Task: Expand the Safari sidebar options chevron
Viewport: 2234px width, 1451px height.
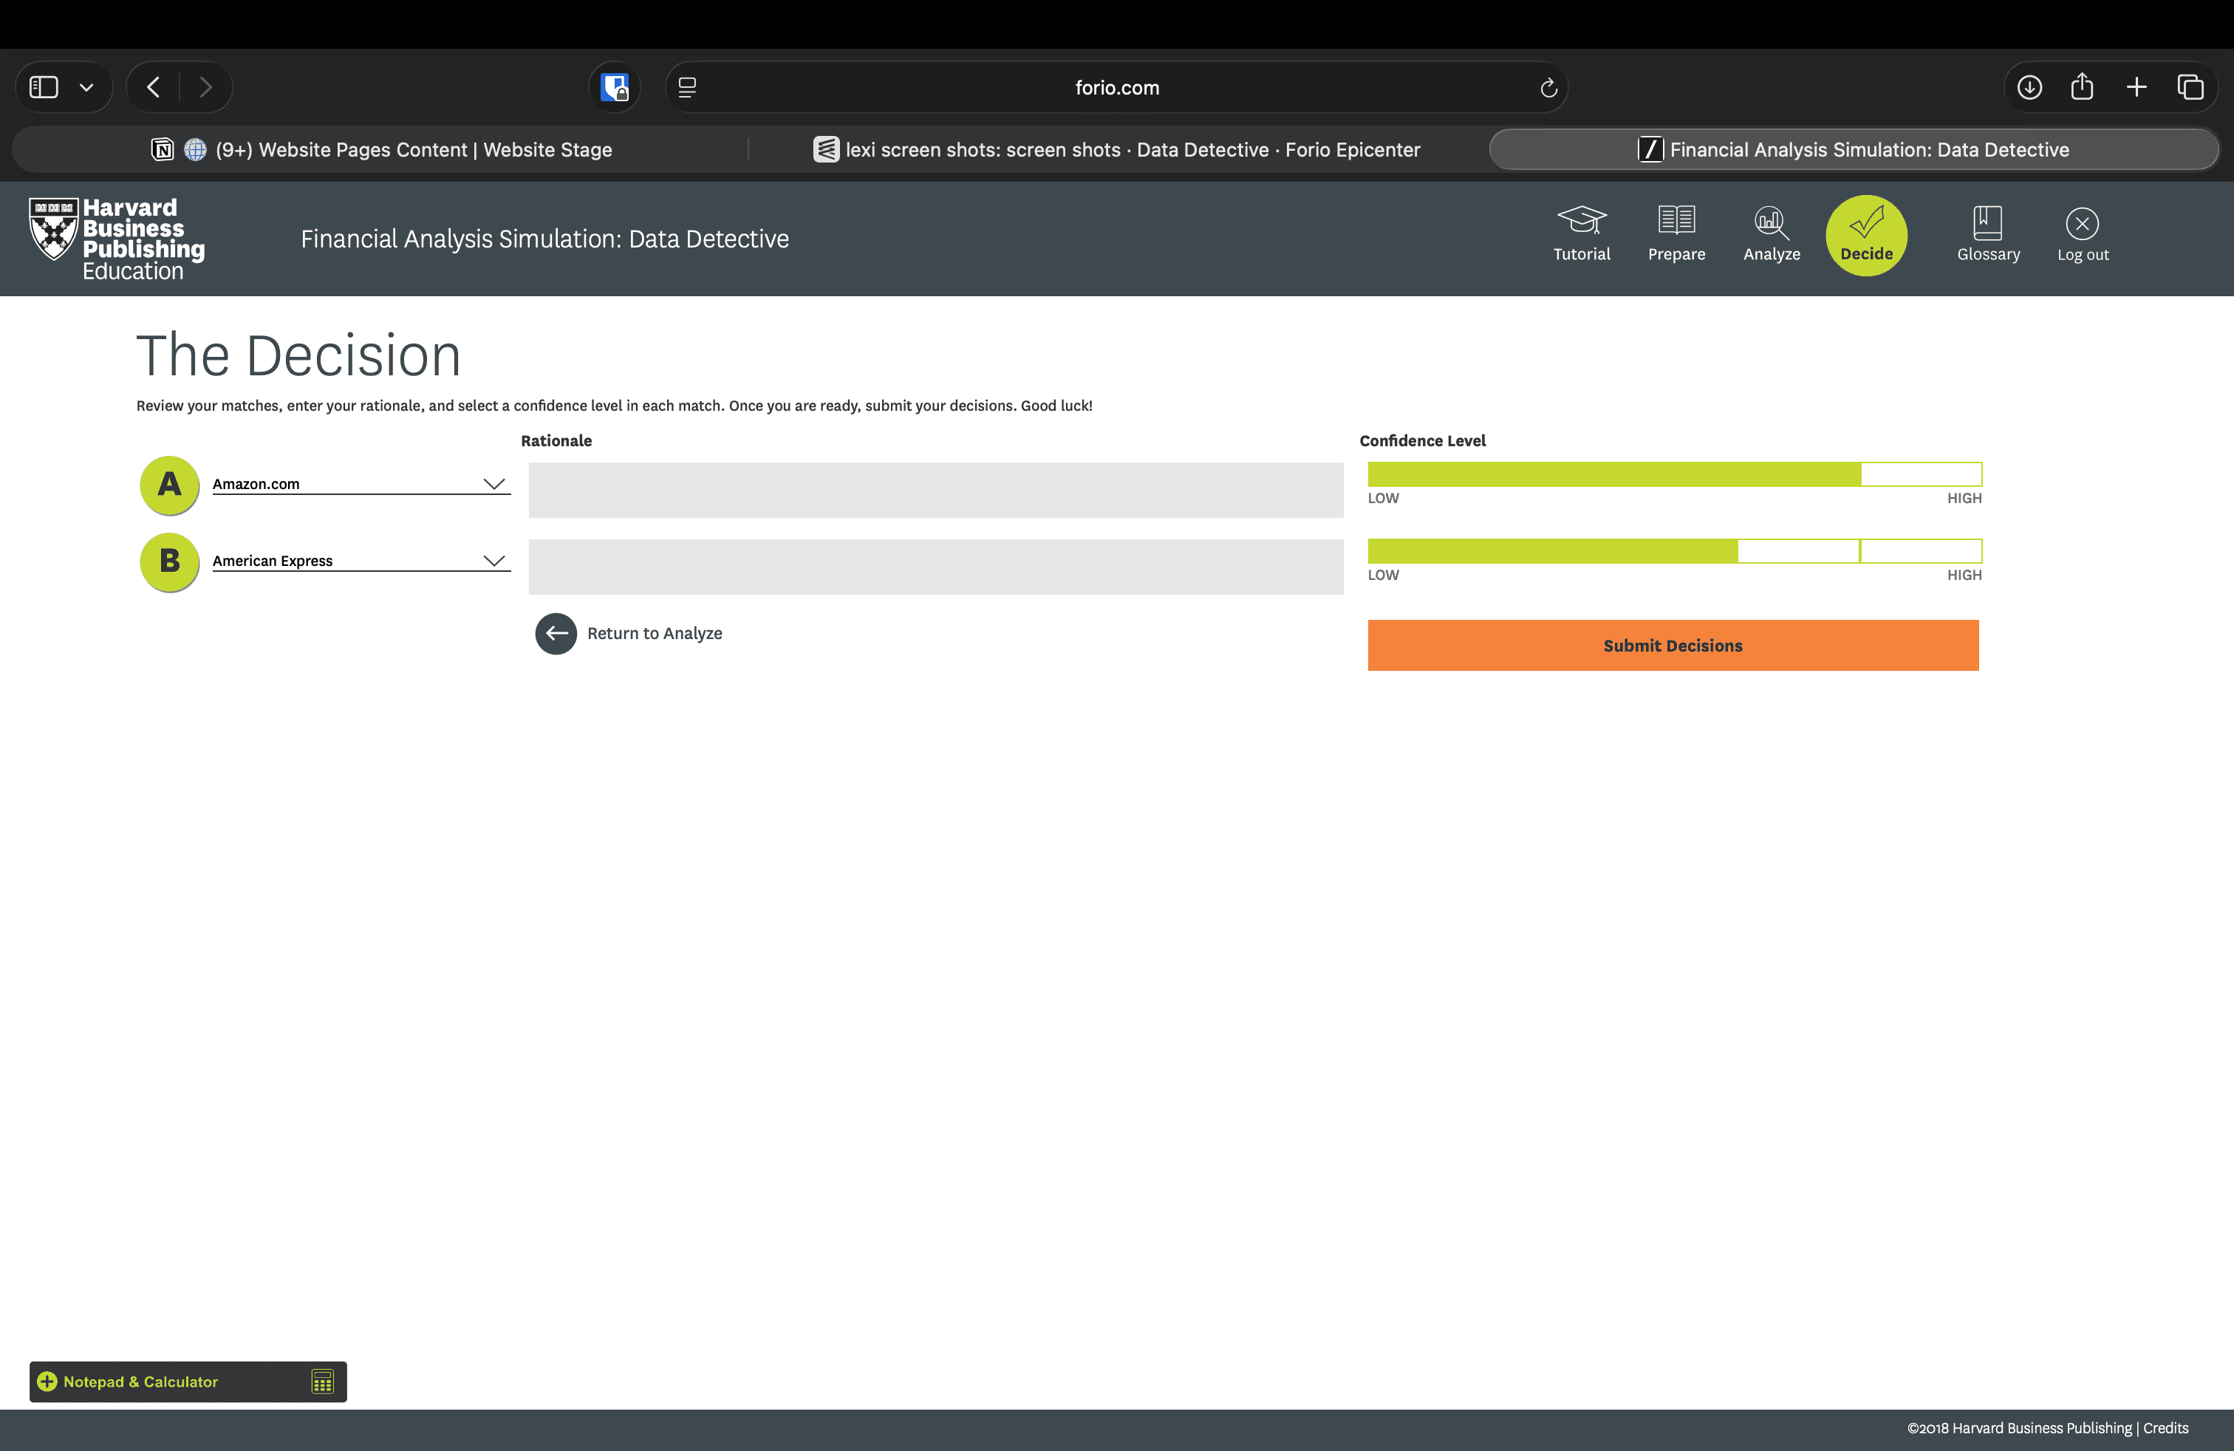Action: click(x=86, y=87)
